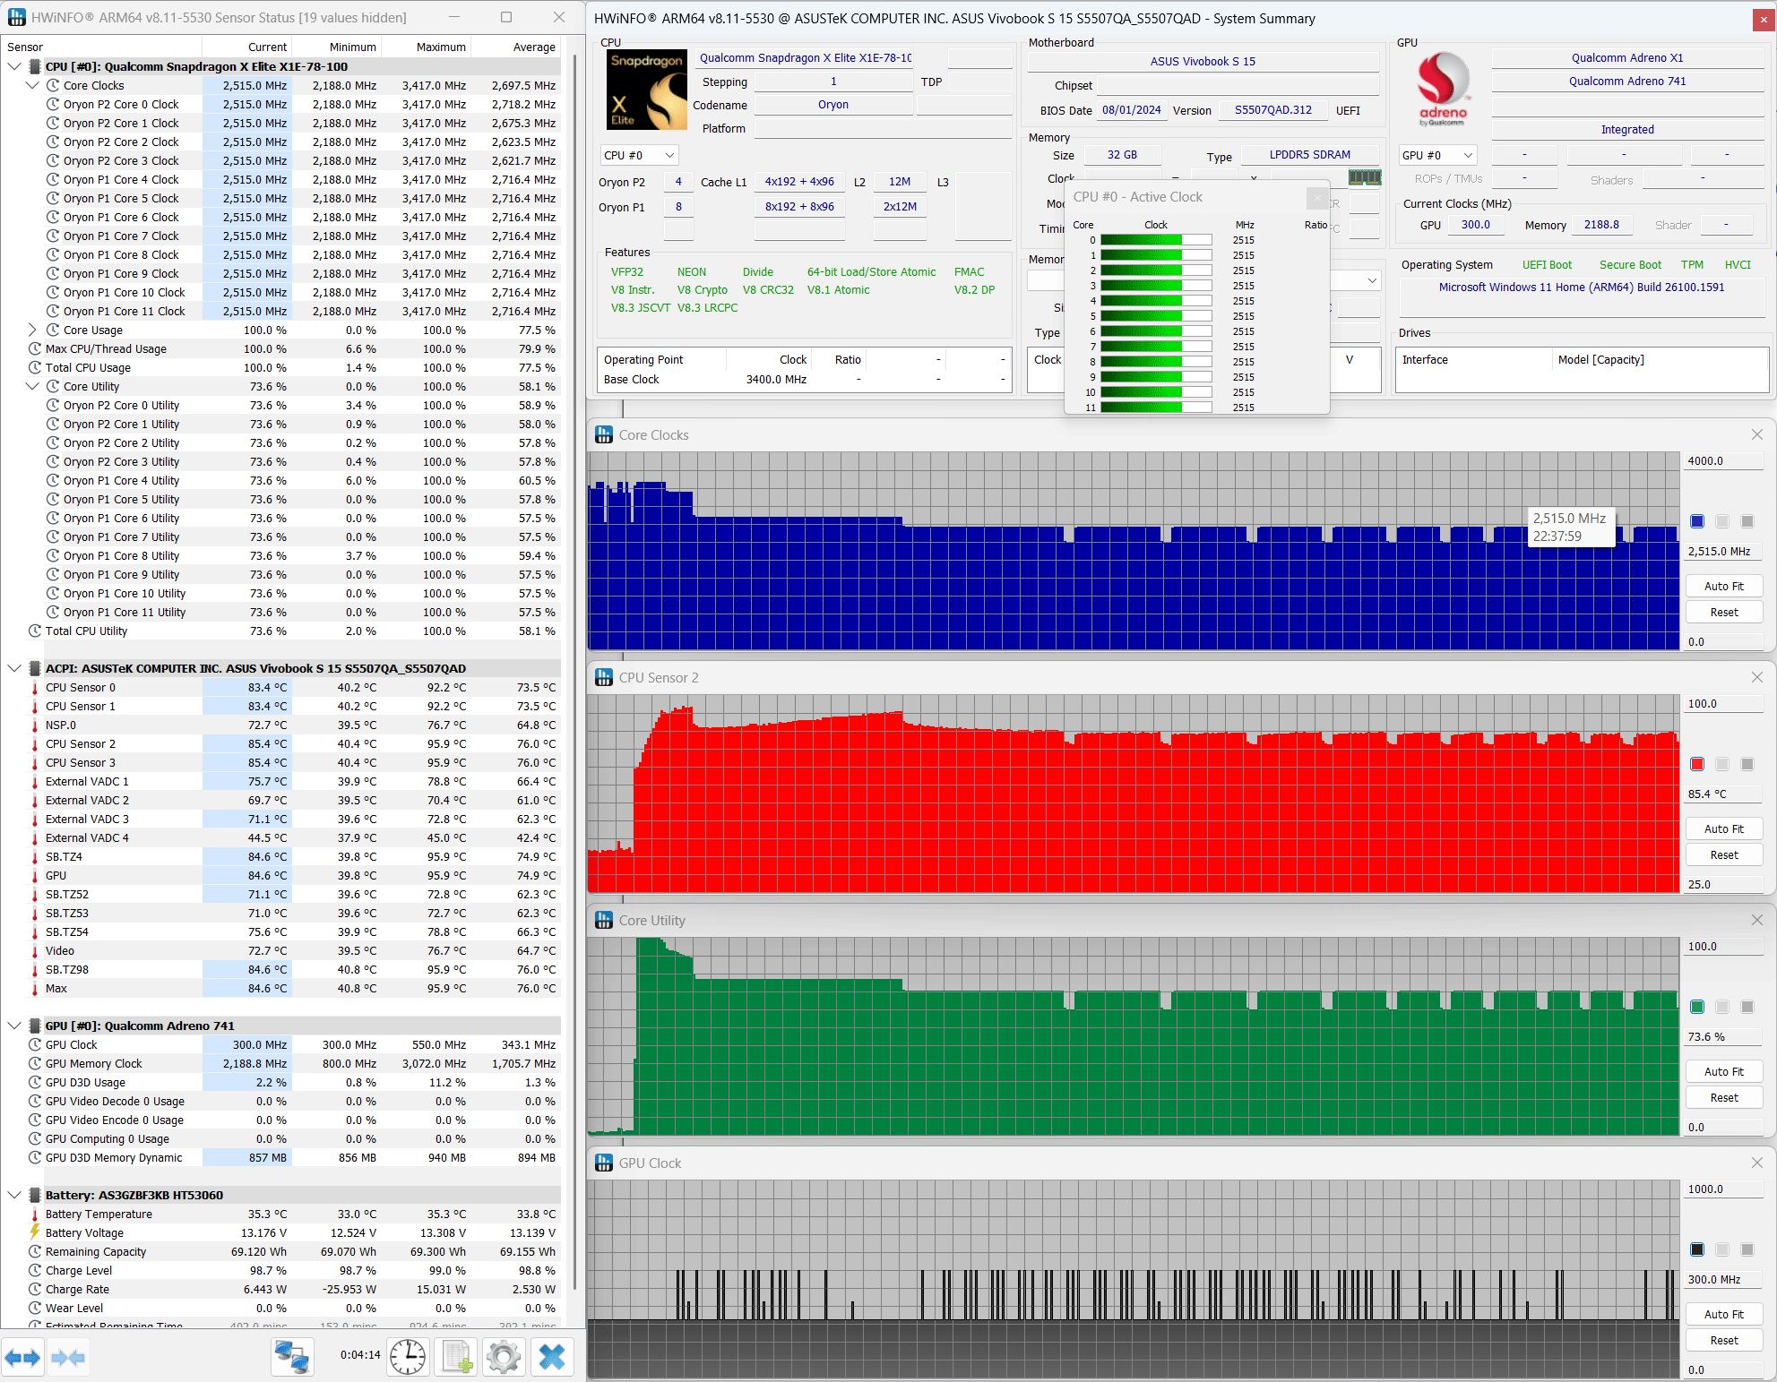The image size is (1777, 1382).
Task: Click the clock icon beside GPU Memory Clock
Action: coord(35,1064)
